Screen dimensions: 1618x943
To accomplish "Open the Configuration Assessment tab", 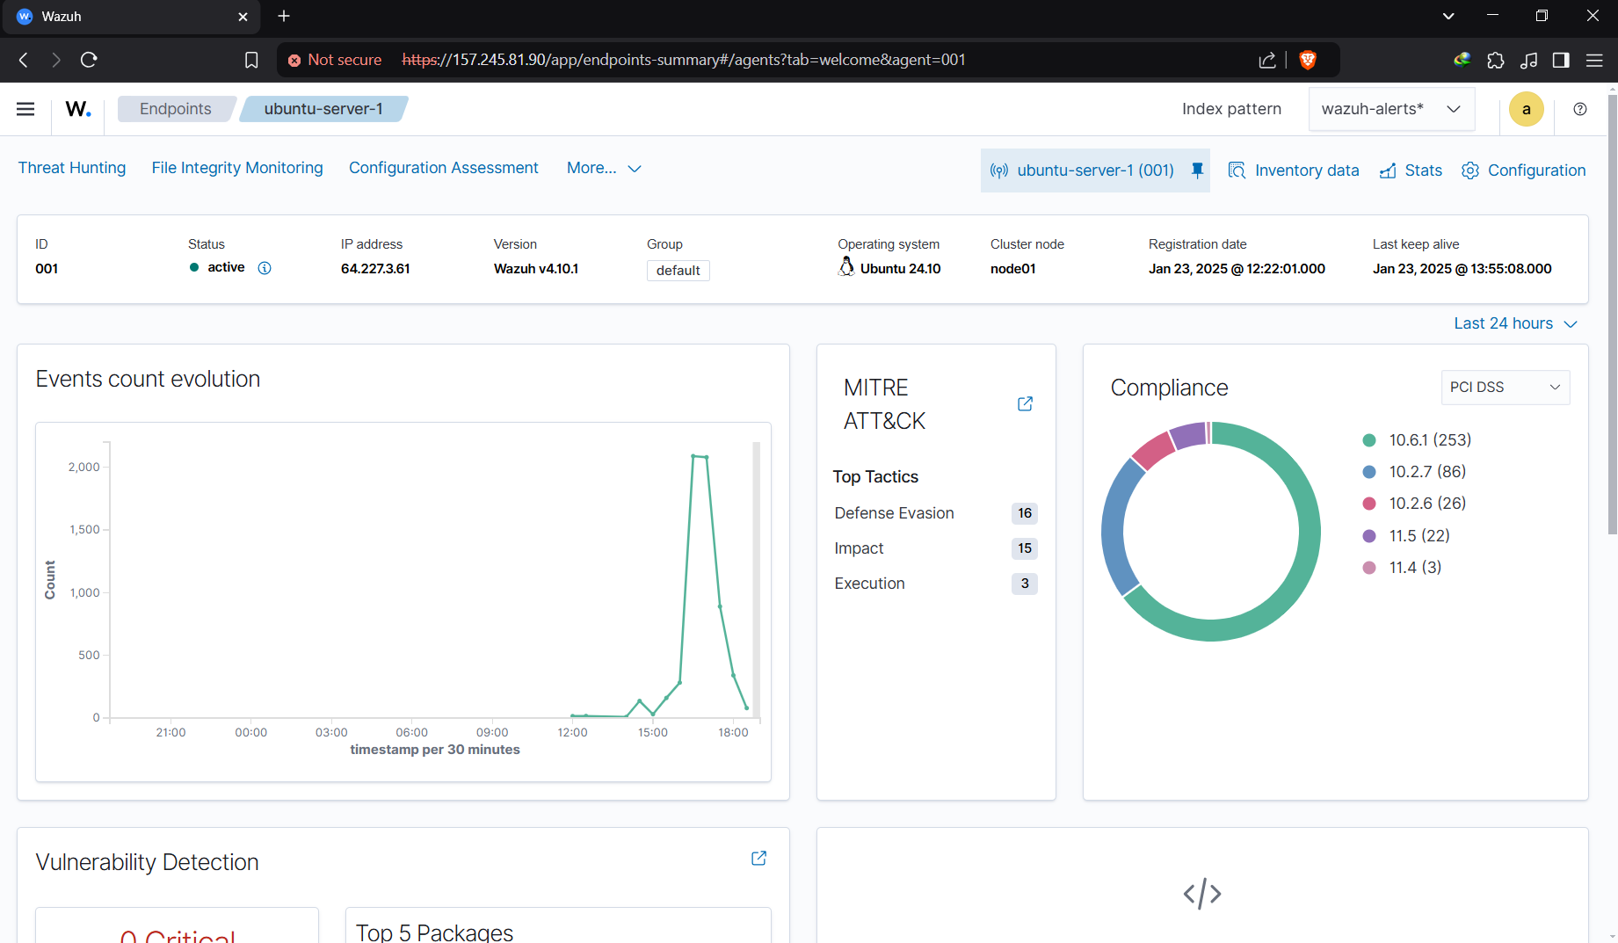I will (x=444, y=168).
